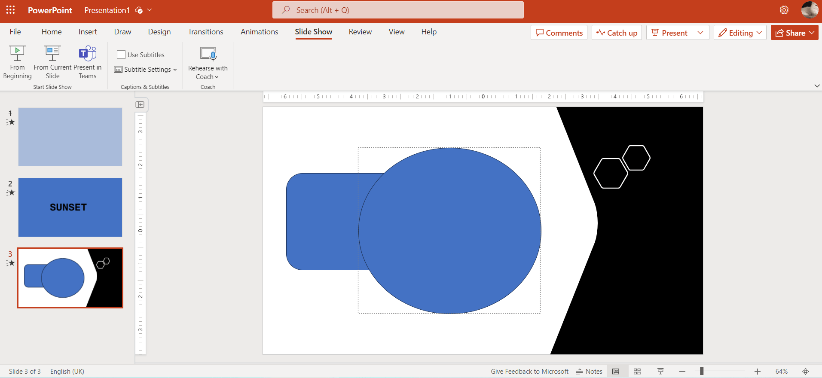Open Rehearse with Coach
The width and height of the screenshot is (822, 378).
click(x=208, y=63)
